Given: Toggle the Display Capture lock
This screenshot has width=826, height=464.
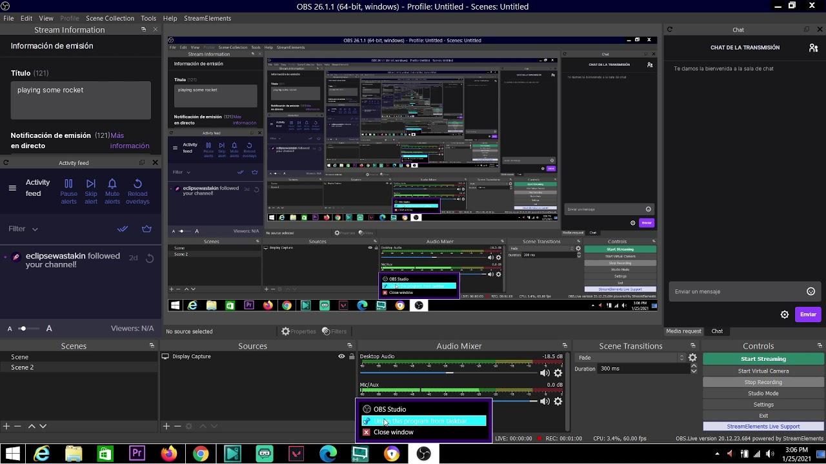Looking at the screenshot, I should [352, 356].
